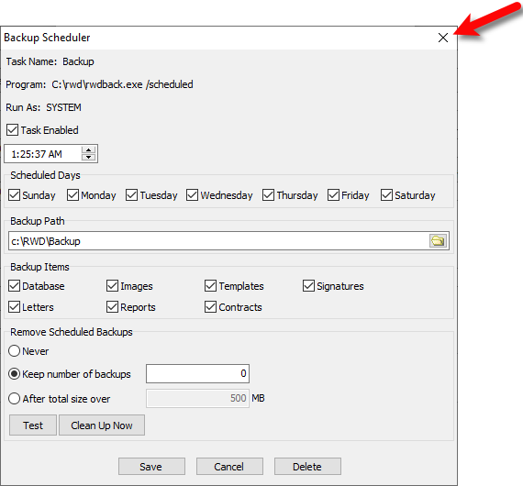Increase the scheduled time with up arrow
523x486 pixels.
(x=88, y=150)
